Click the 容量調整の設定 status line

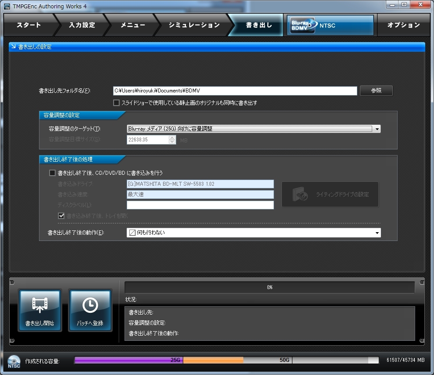[x=147, y=323]
